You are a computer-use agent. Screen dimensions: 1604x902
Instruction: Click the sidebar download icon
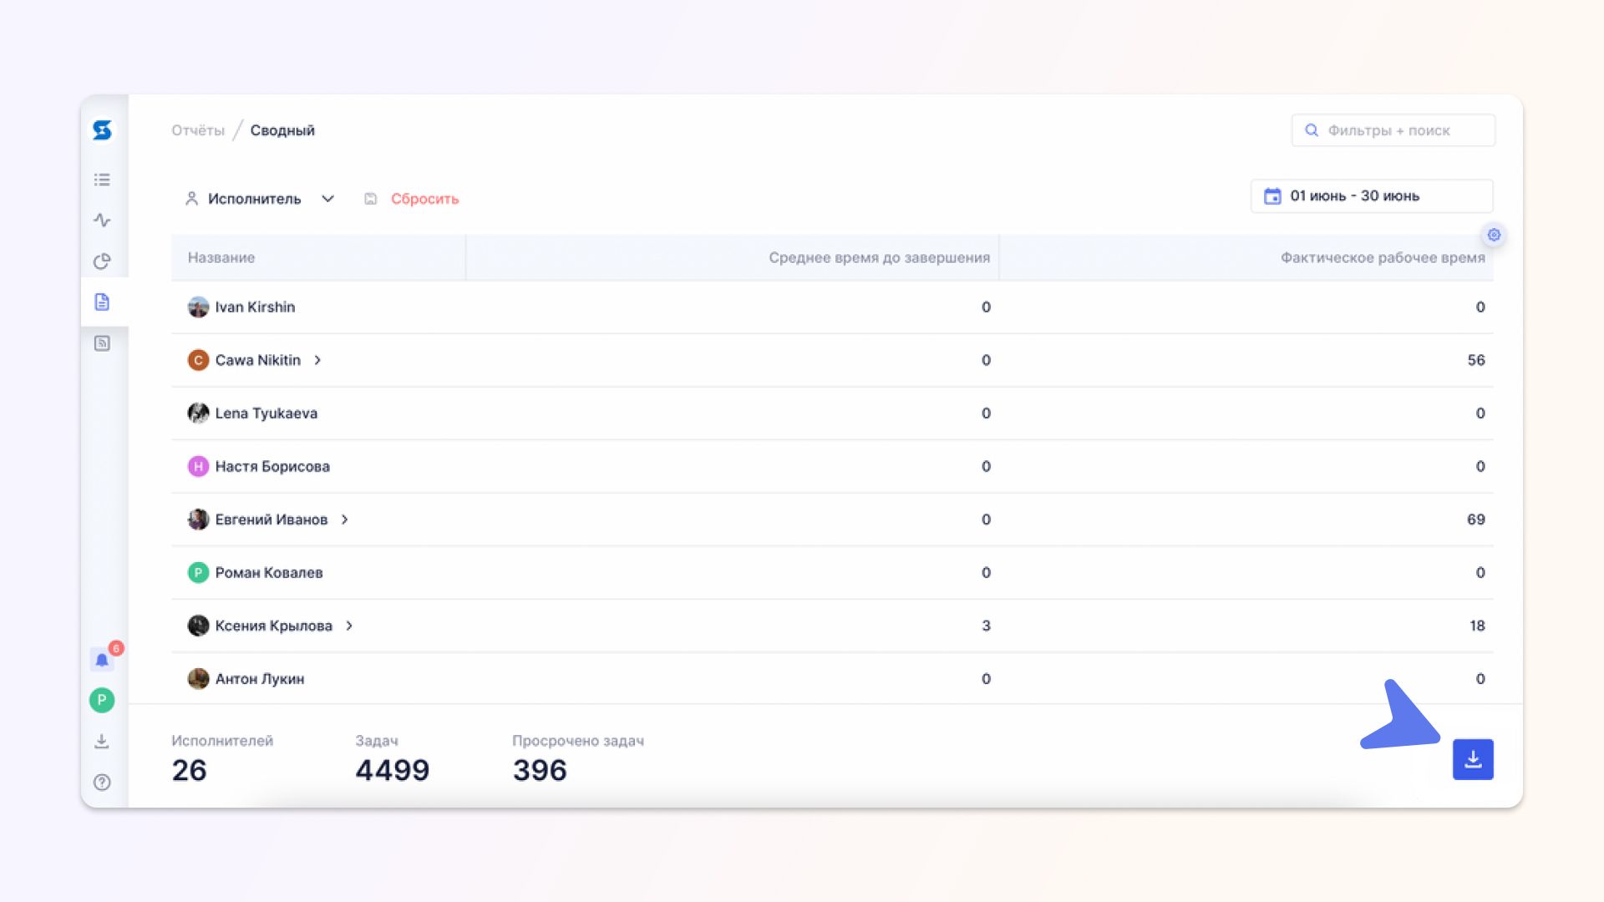tap(102, 741)
